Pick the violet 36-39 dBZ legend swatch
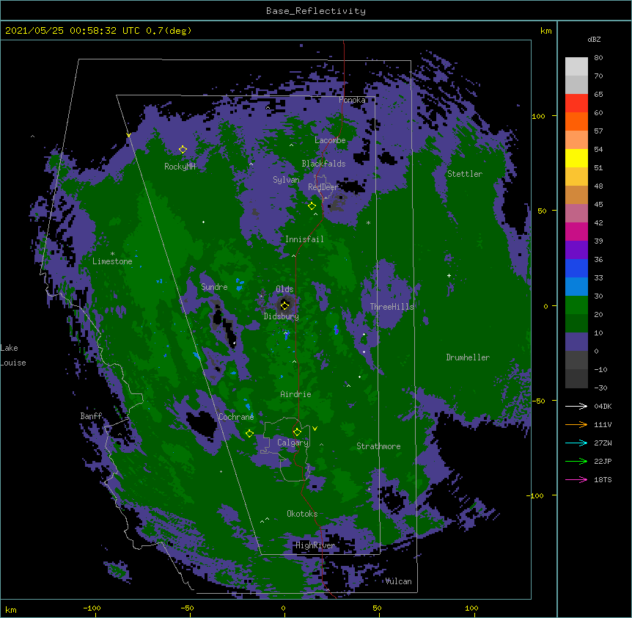This screenshot has height=618, width=632. 576,250
